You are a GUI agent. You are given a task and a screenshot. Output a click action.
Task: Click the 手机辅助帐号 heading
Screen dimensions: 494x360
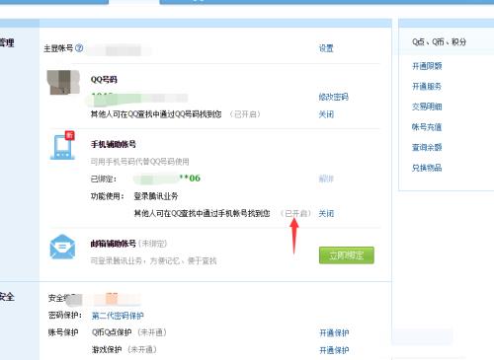pos(114,144)
